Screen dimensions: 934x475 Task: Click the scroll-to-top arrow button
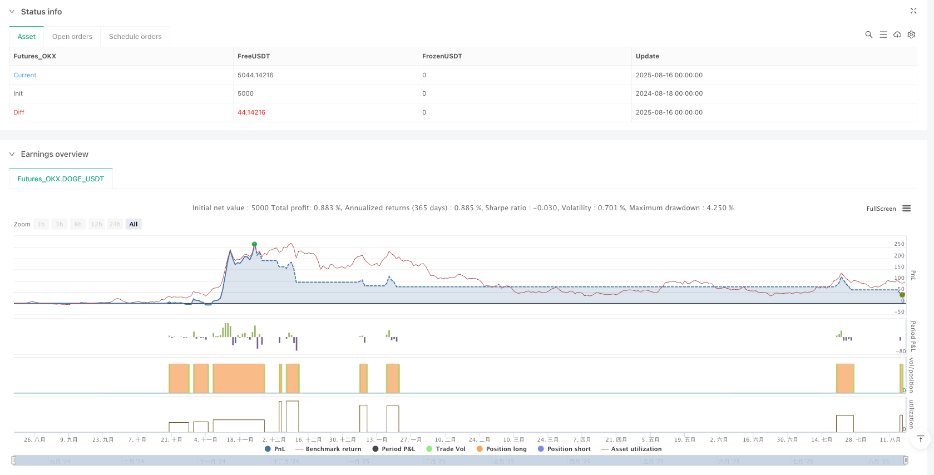click(920, 439)
